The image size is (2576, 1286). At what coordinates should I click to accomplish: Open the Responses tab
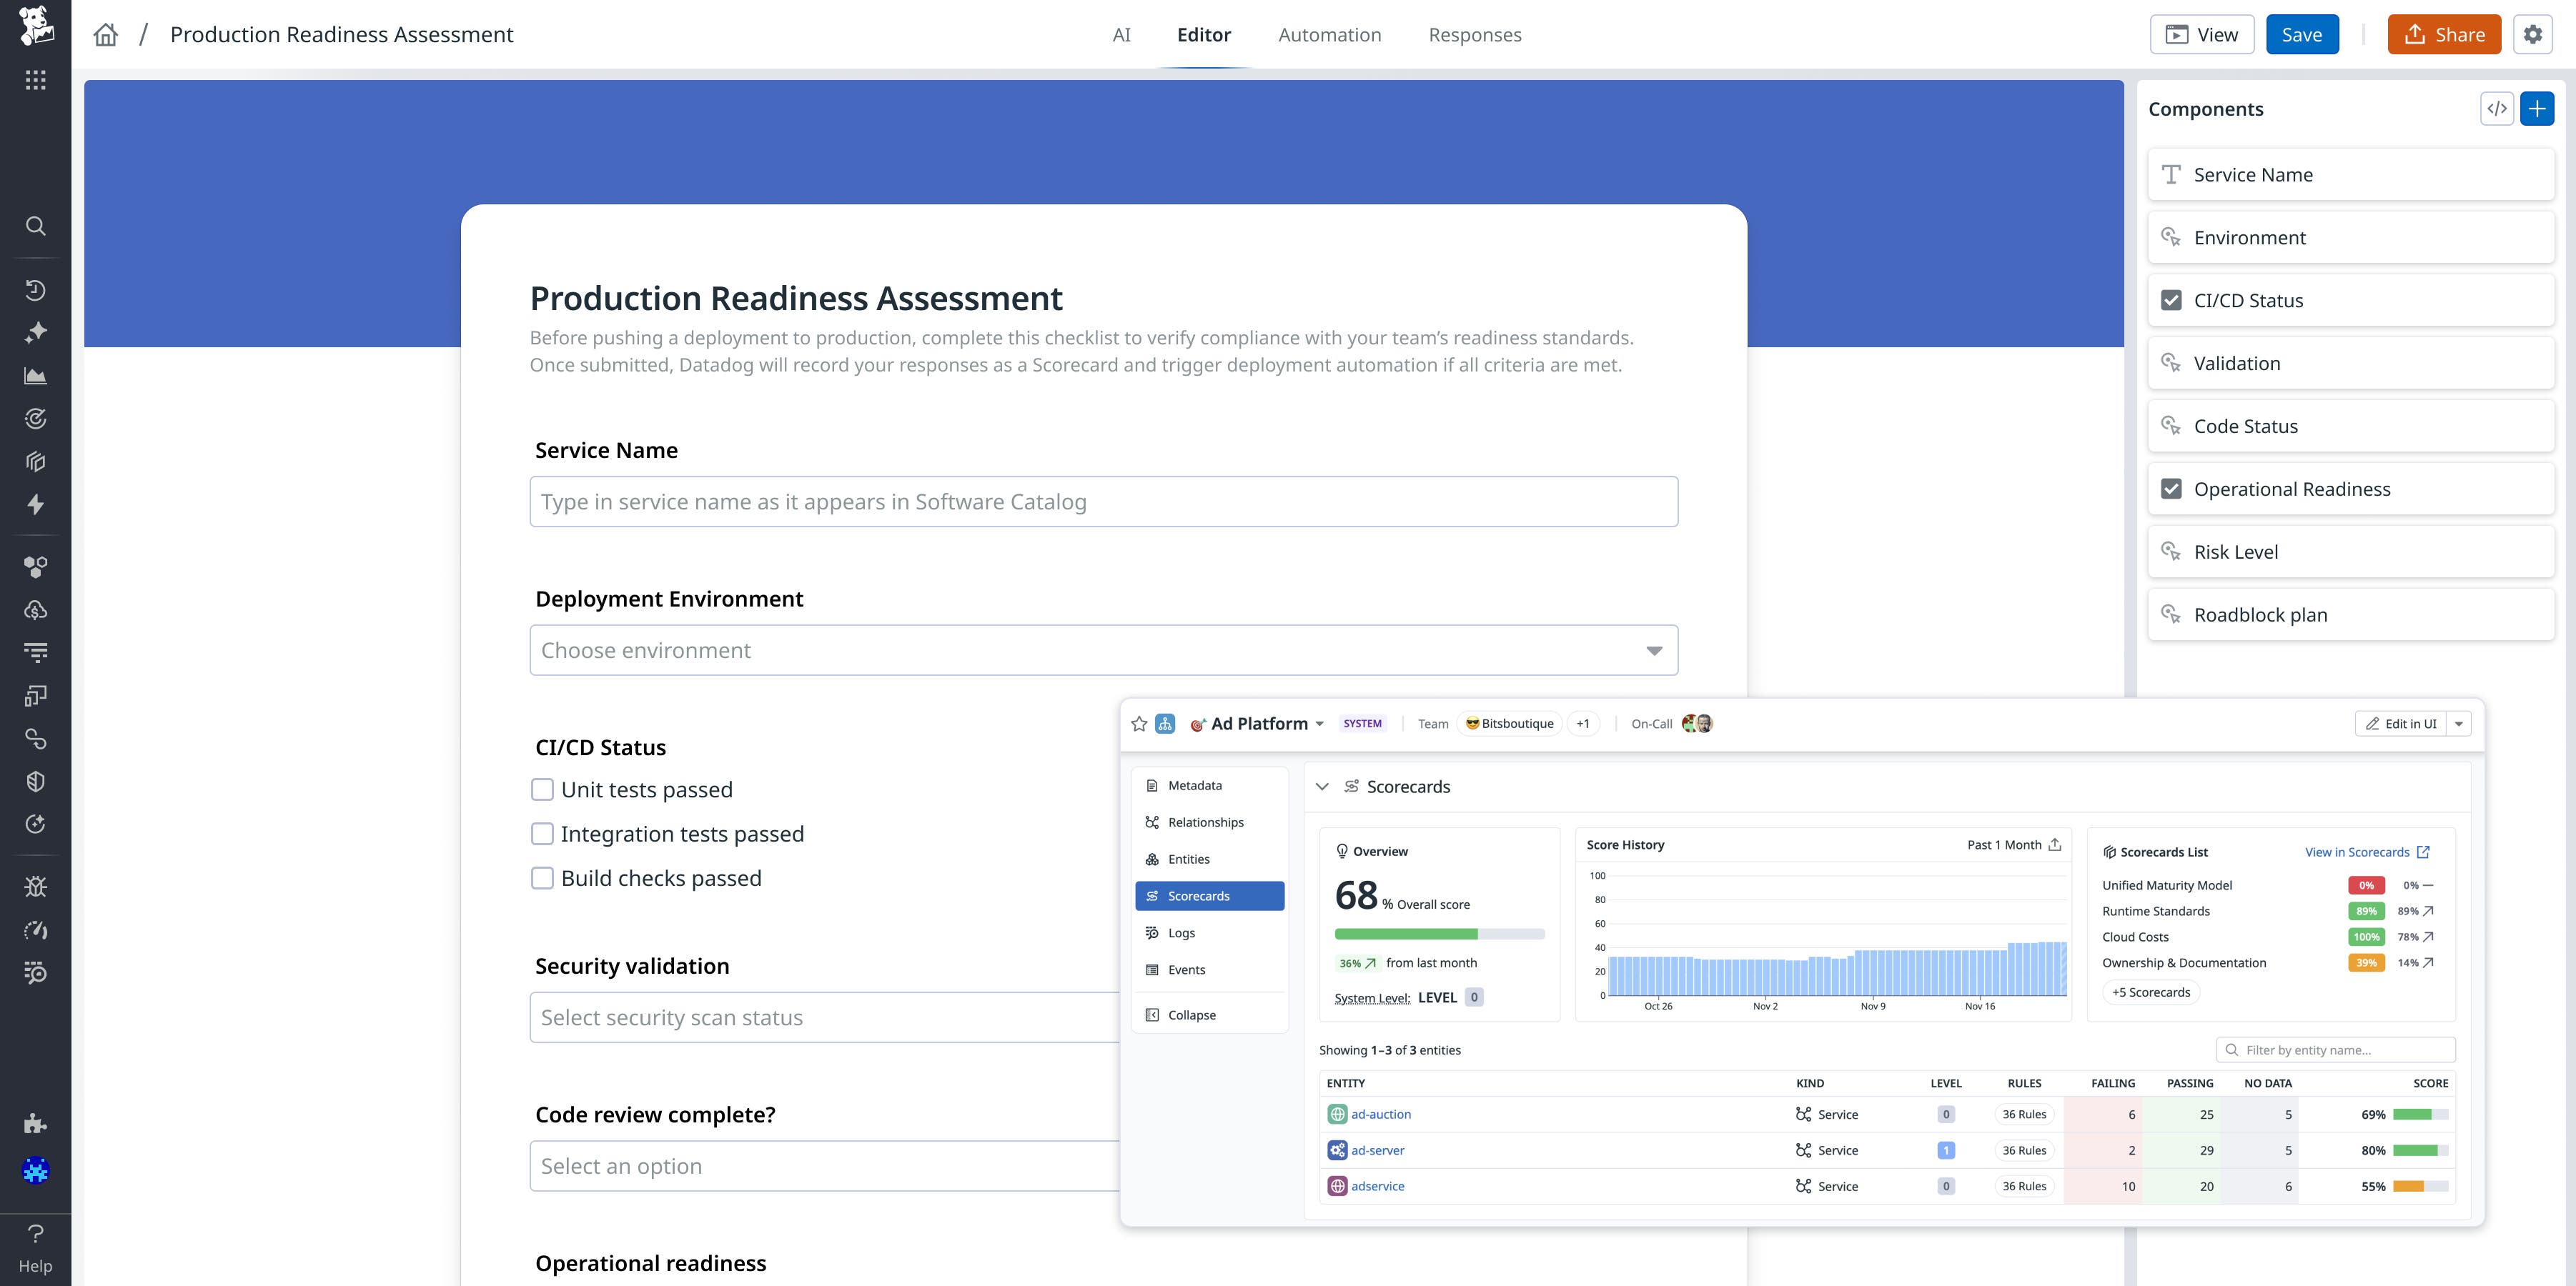[x=1474, y=34]
